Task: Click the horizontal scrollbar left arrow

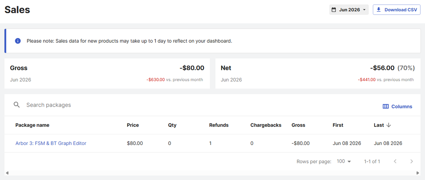Action: point(7,173)
